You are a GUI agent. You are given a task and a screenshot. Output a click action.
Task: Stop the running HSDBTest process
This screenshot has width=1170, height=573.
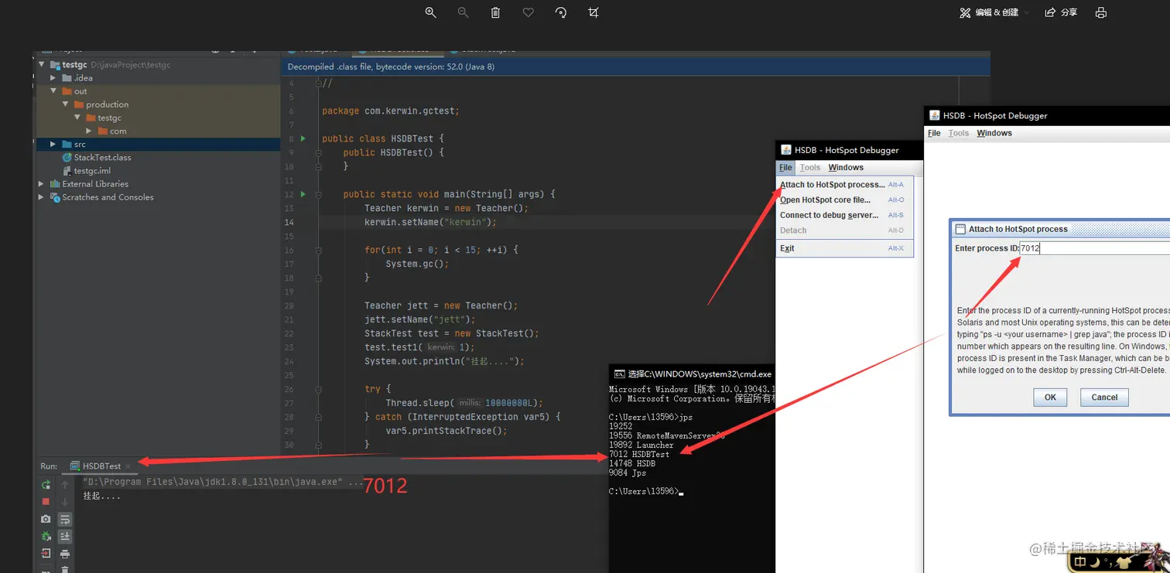pyautogui.click(x=46, y=502)
